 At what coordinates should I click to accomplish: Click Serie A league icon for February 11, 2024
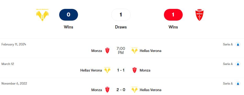click(x=238, y=45)
